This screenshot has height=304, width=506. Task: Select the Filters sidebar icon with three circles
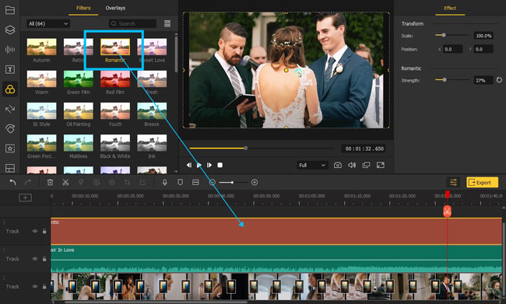click(x=10, y=89)
